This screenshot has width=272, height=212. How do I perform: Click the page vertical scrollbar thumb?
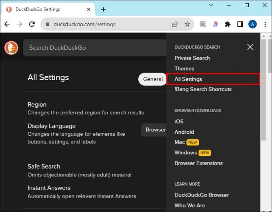pyautogui.click(x=264, y=90)
